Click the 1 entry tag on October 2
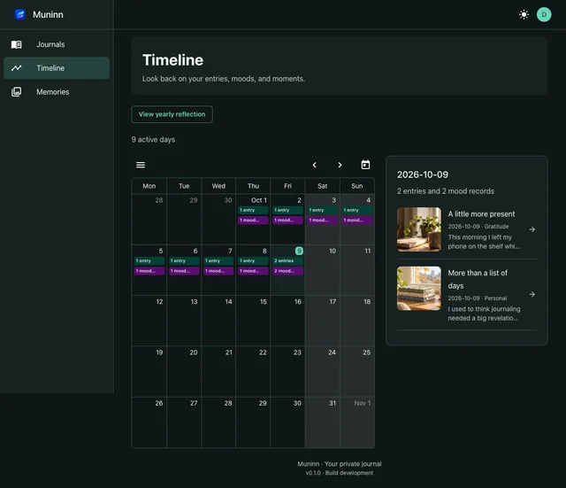Image resolution: width=566 pixels, height=488 pixels. pos(287,210)
